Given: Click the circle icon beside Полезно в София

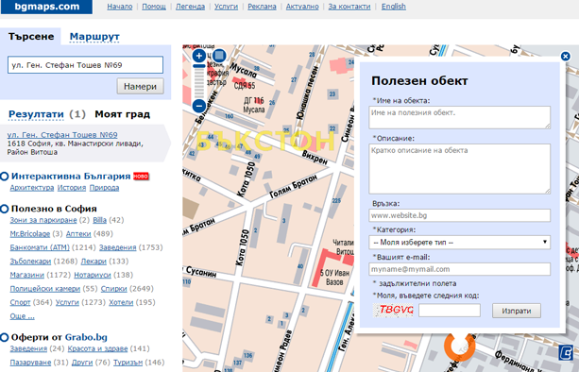Looking at the screenshot, I should click(4, 209).
